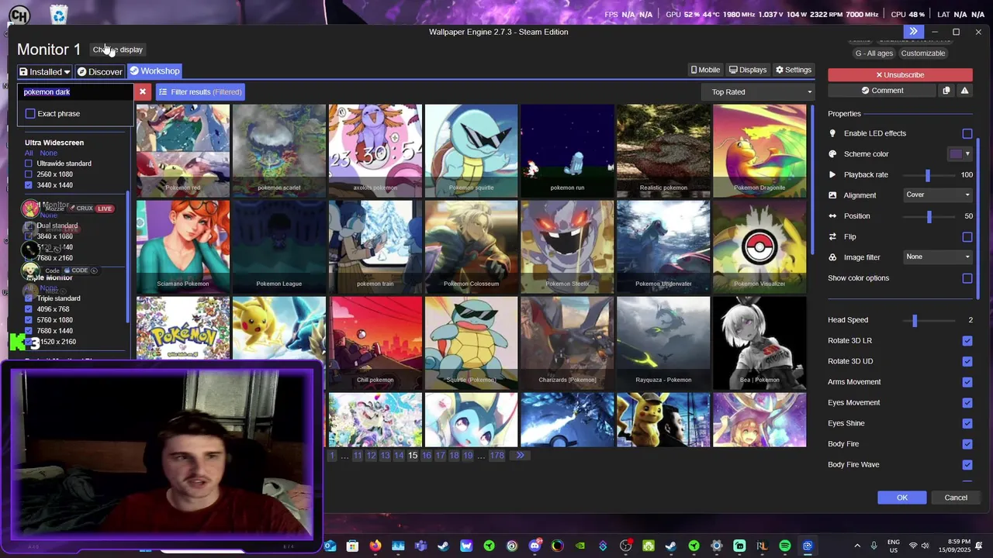Screen dimensions: 993x558
Task: Open network and volume tray settings
Action: (x=919, y=546)
